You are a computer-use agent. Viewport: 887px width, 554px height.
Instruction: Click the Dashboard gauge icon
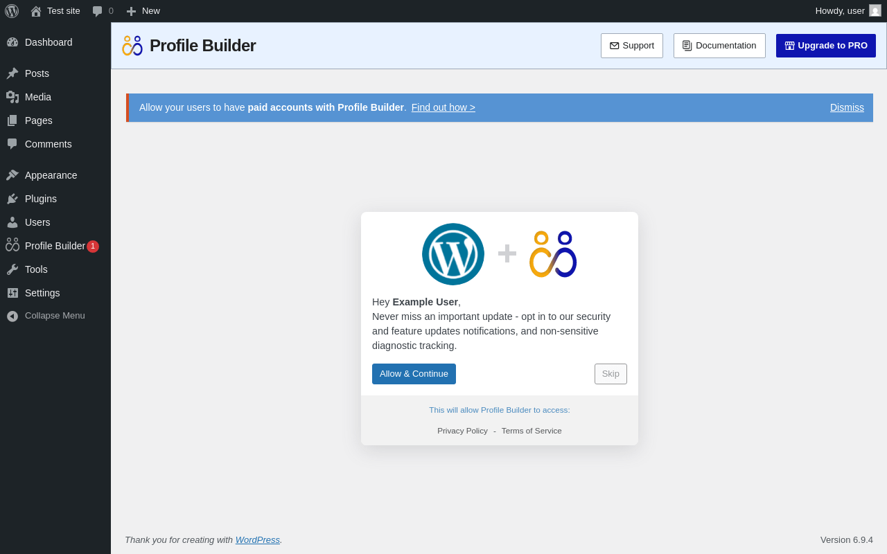pyautogui.click(x=12, y=42)
